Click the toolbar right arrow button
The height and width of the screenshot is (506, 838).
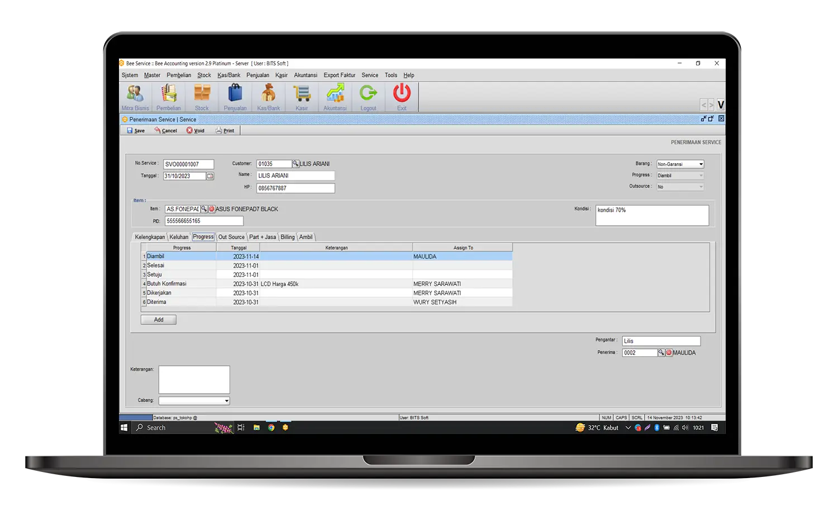[711, 105]
